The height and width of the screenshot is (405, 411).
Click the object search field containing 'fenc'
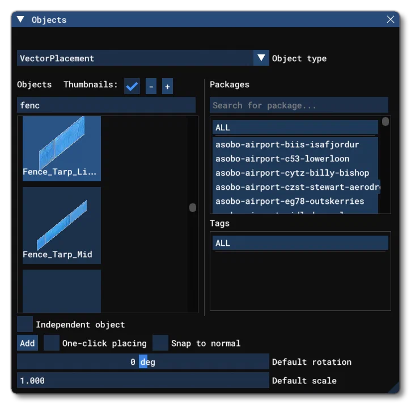click(x=106, y=105)
